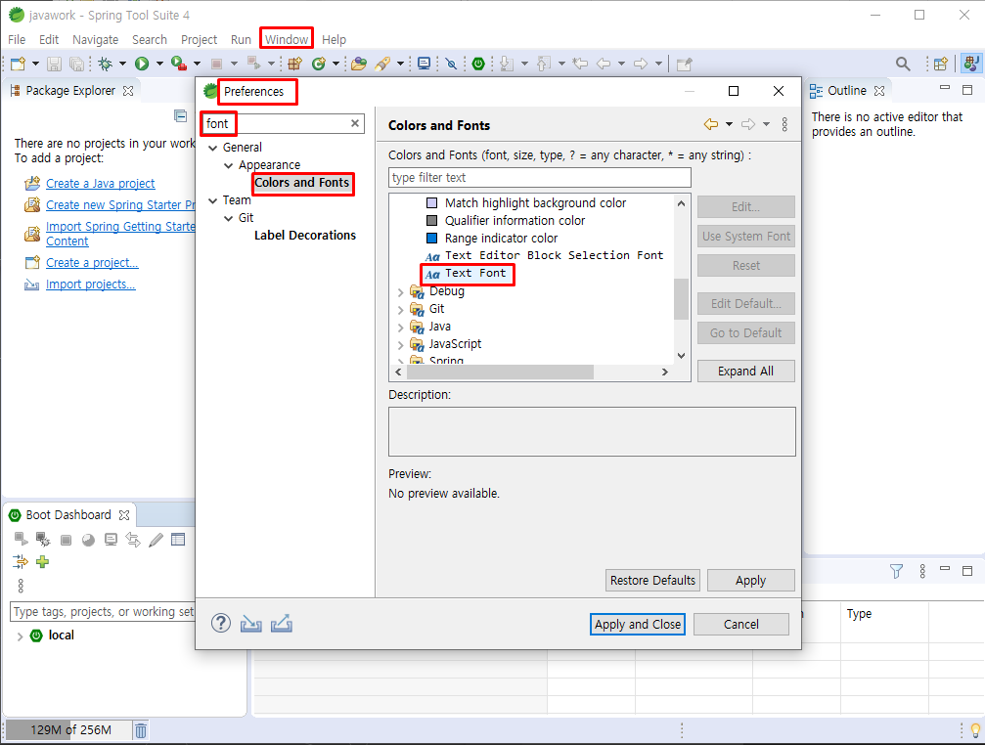Click the Expand All button
The width and height of the screenshot is (985, 745).
(x=745, y=371)
